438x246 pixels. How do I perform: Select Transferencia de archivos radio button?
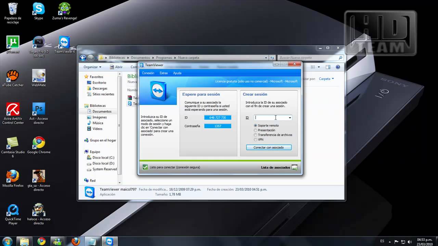pos(256,135)
